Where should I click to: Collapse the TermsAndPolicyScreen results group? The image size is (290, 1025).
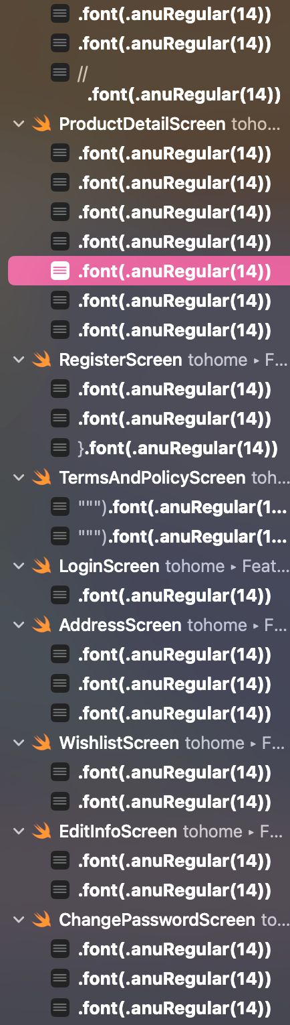click(19, 478)
